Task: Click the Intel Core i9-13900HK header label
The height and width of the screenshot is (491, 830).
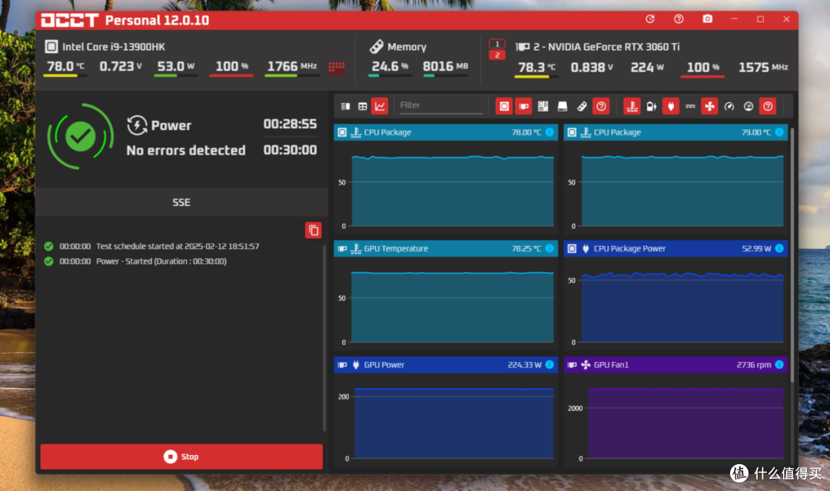Action: coord(114,47)
